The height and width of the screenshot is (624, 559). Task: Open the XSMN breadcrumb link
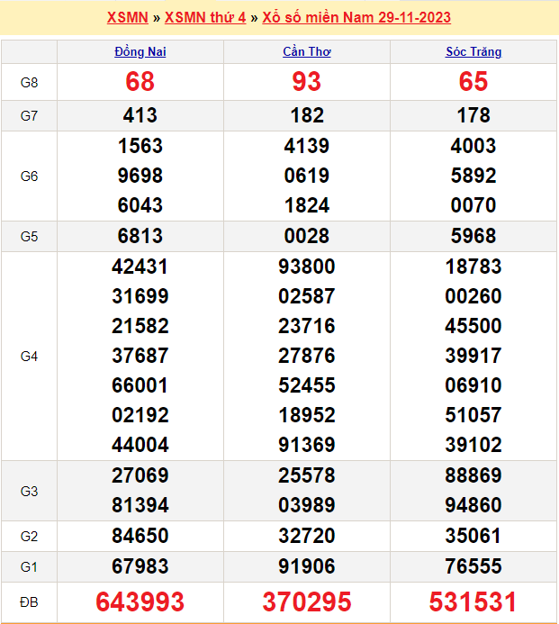coord(128,17)
